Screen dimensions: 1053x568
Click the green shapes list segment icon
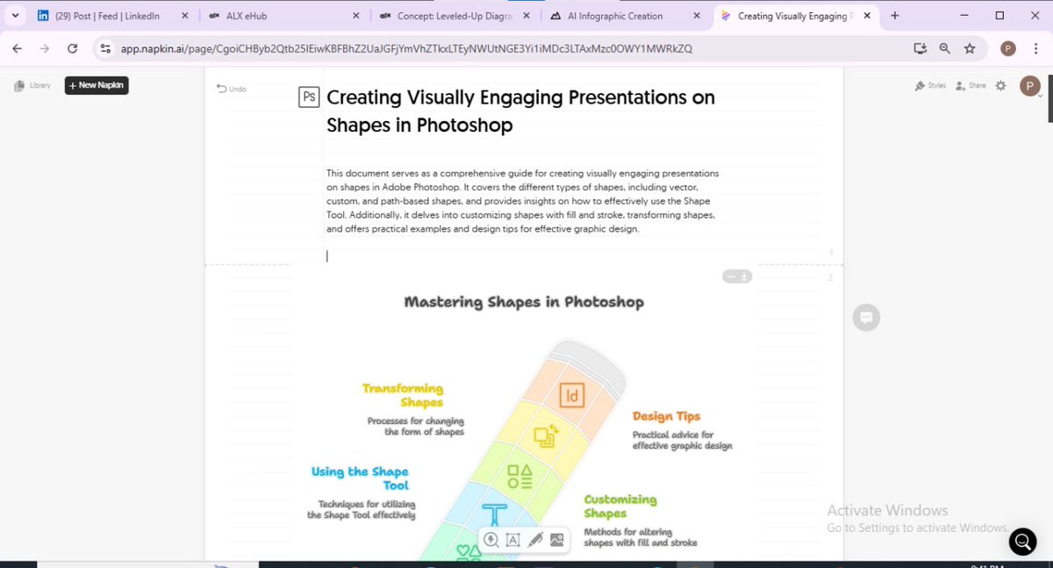tap(519, 477)
